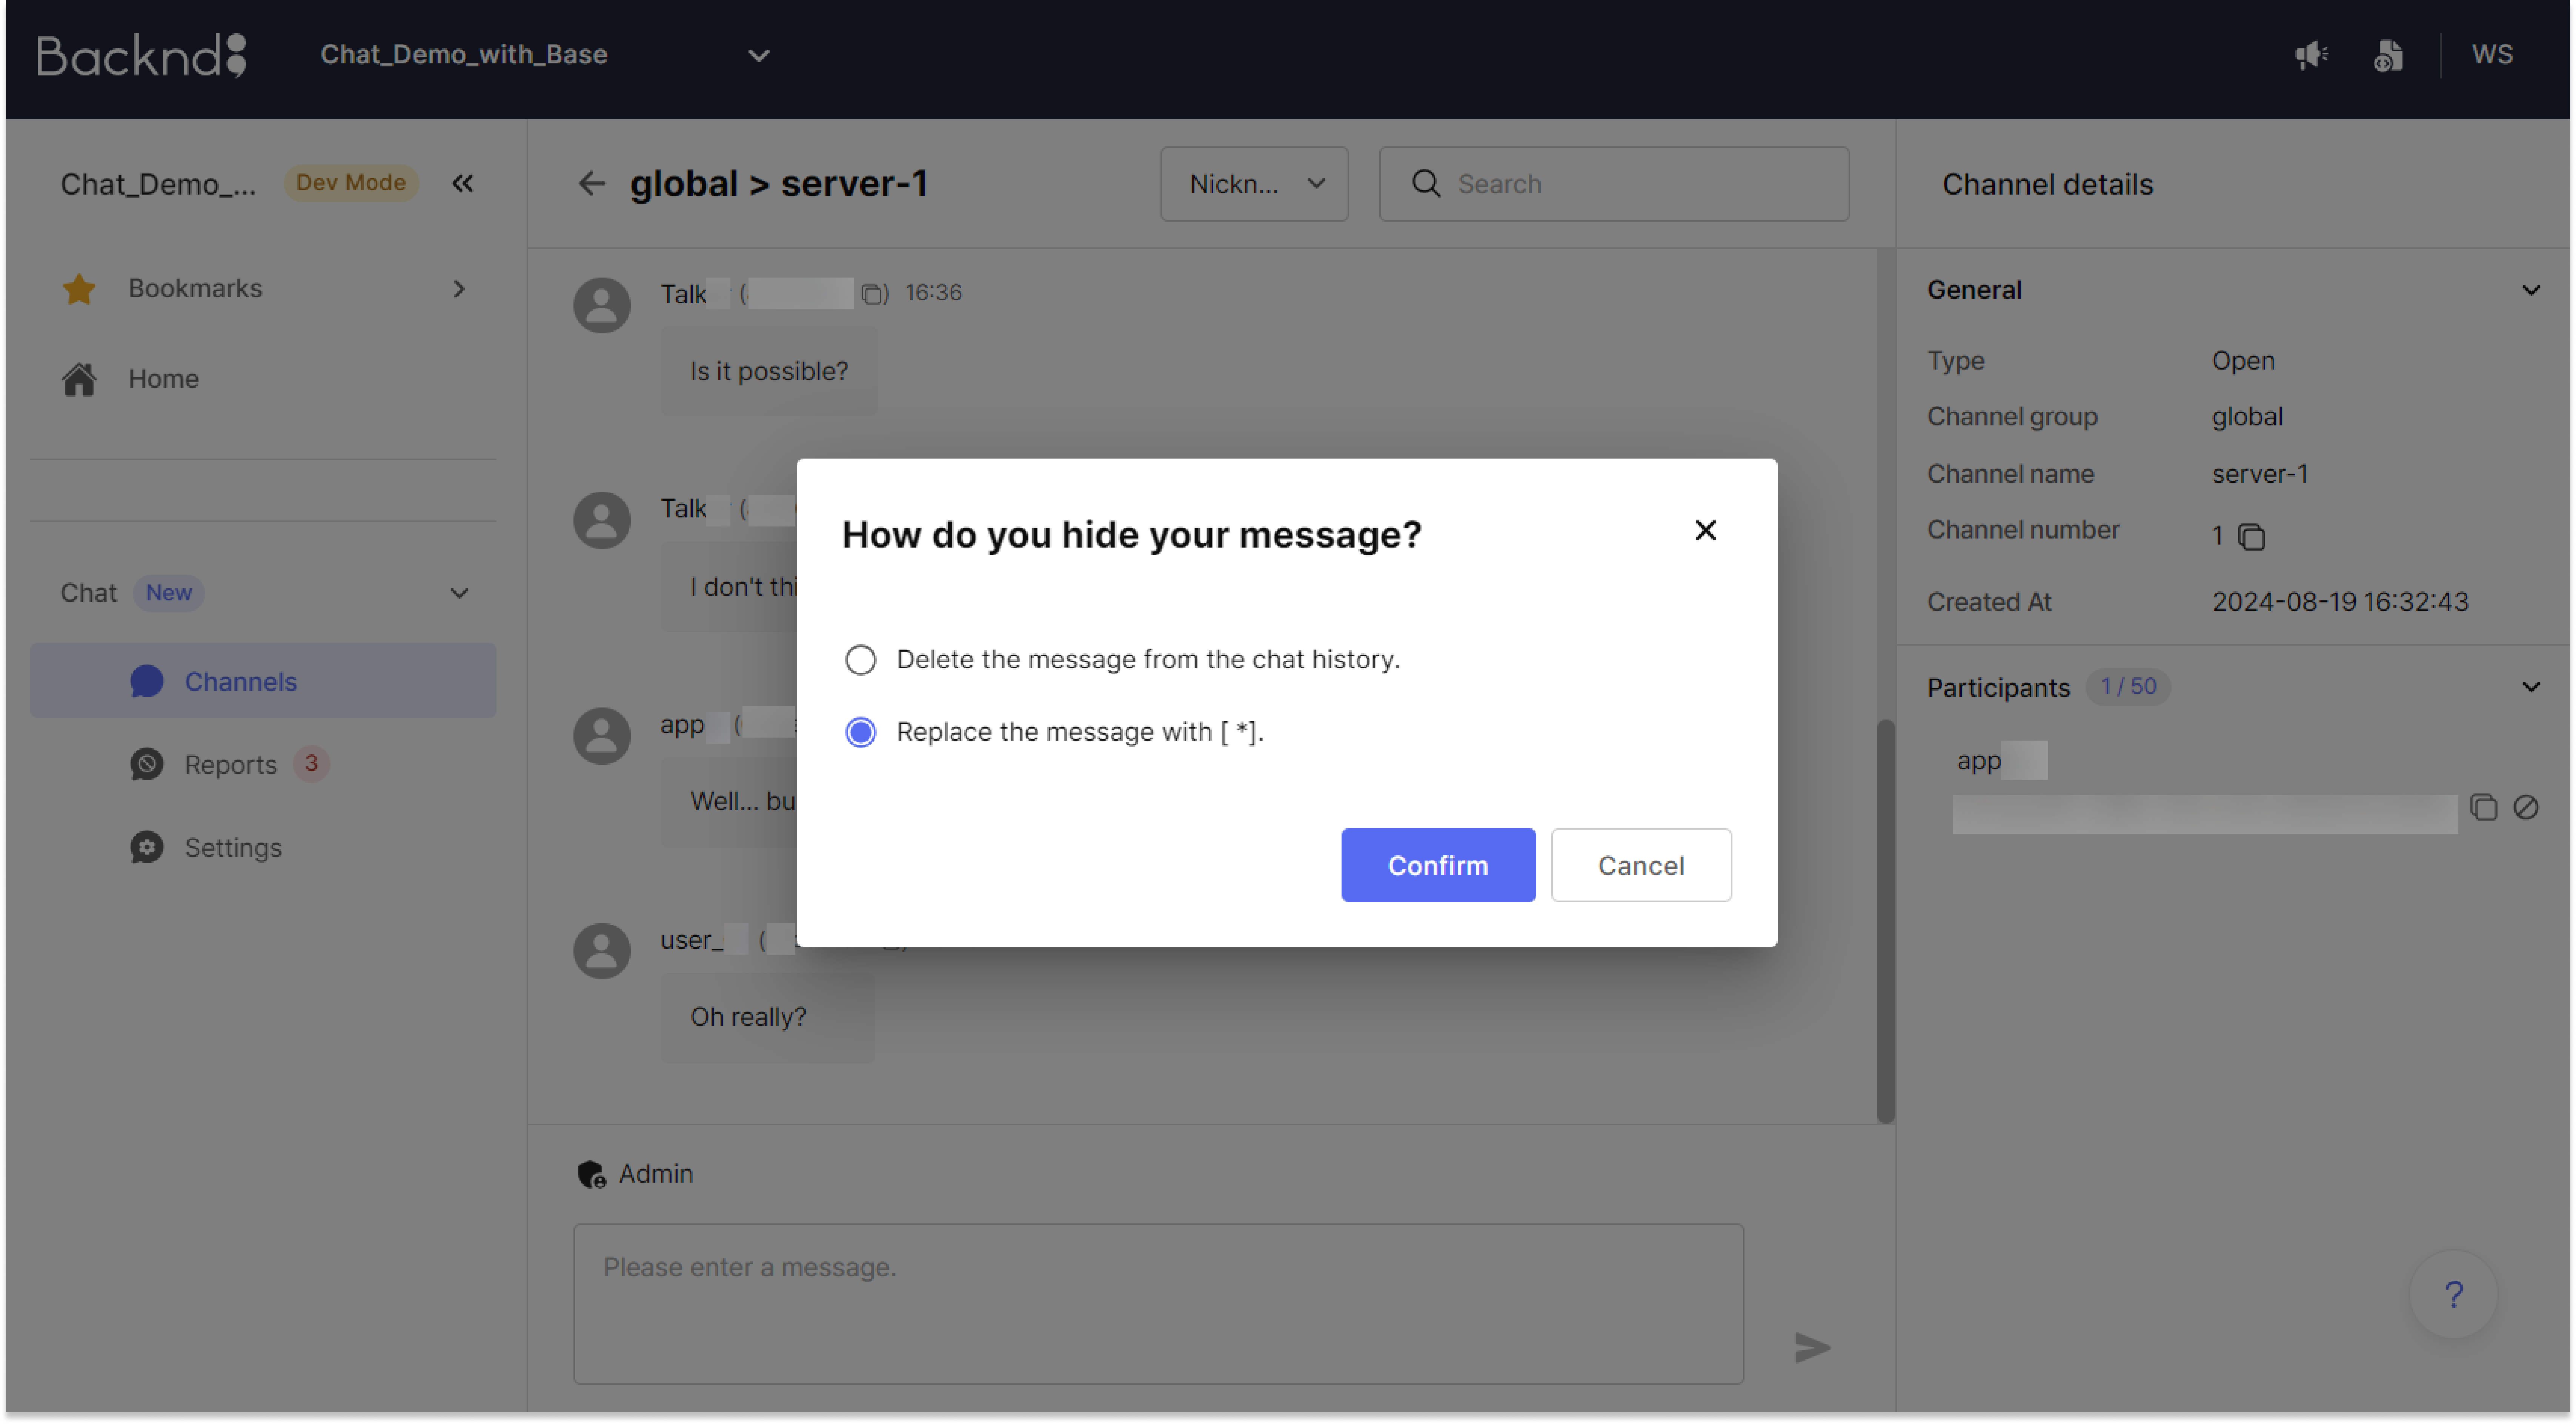This screenshot has height=1424, width=2576.
Task: Click the first message's 16:36 timestamp
Action: [x=933, y=293]
